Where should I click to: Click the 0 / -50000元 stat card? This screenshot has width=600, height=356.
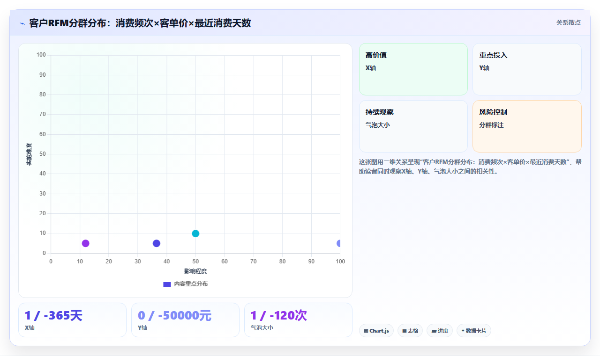(x=185, y=320)
